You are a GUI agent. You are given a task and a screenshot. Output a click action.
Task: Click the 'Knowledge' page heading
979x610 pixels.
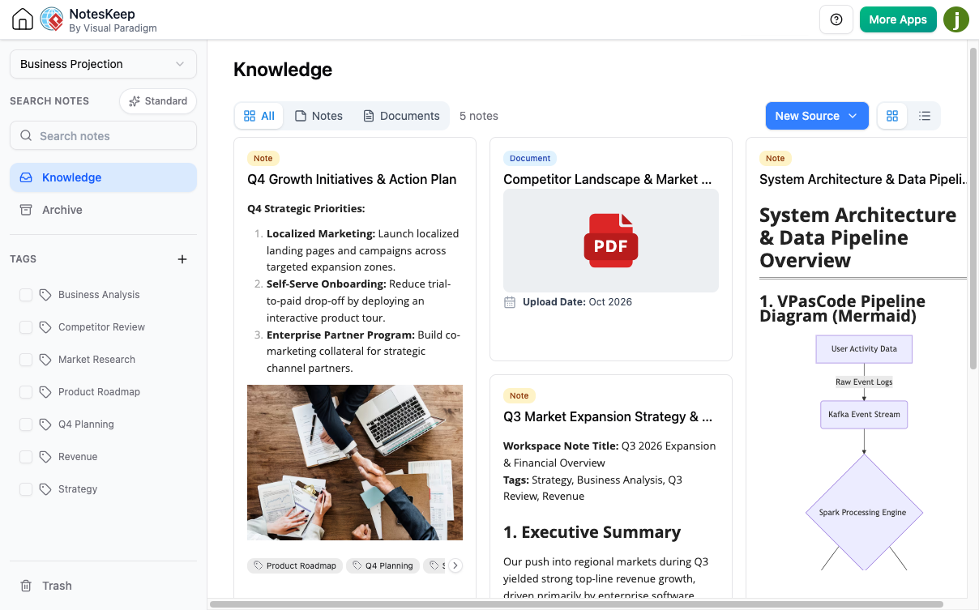tap(283, 70)
